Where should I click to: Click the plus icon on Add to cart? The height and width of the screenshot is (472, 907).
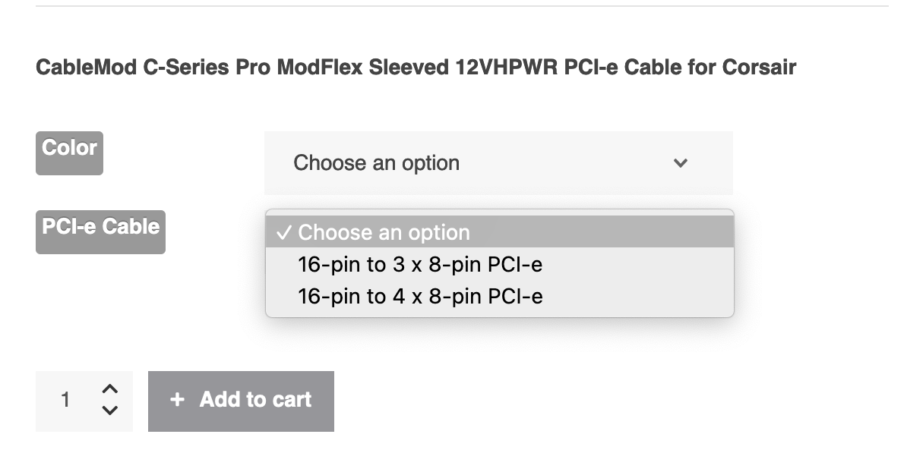click(x=177, y=400)
